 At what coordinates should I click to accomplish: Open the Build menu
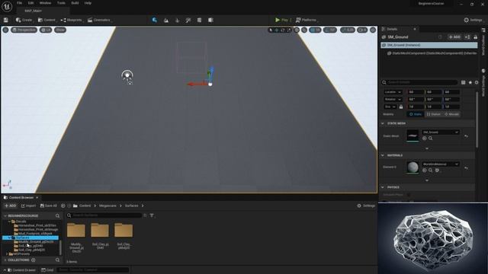tap(75, 3)
